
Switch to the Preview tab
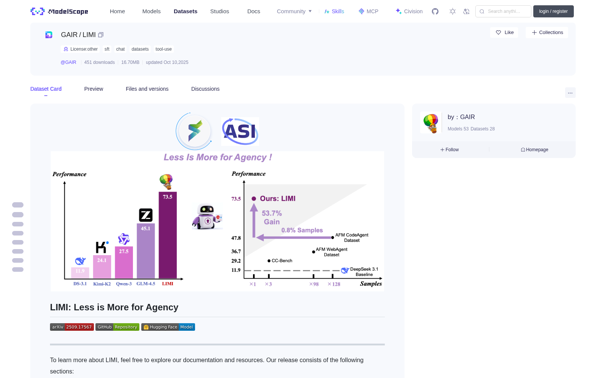click(94, 89)
